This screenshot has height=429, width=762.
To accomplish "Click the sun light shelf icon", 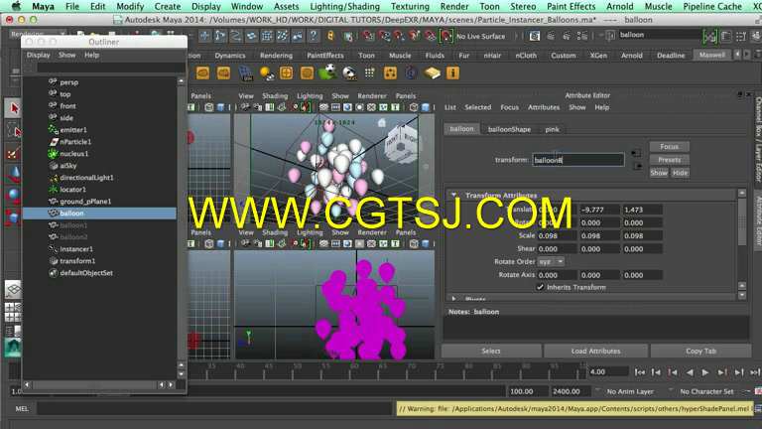I will (x=266, y=73).
